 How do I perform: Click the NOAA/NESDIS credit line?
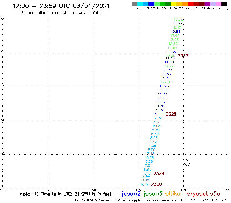point(125,200)
